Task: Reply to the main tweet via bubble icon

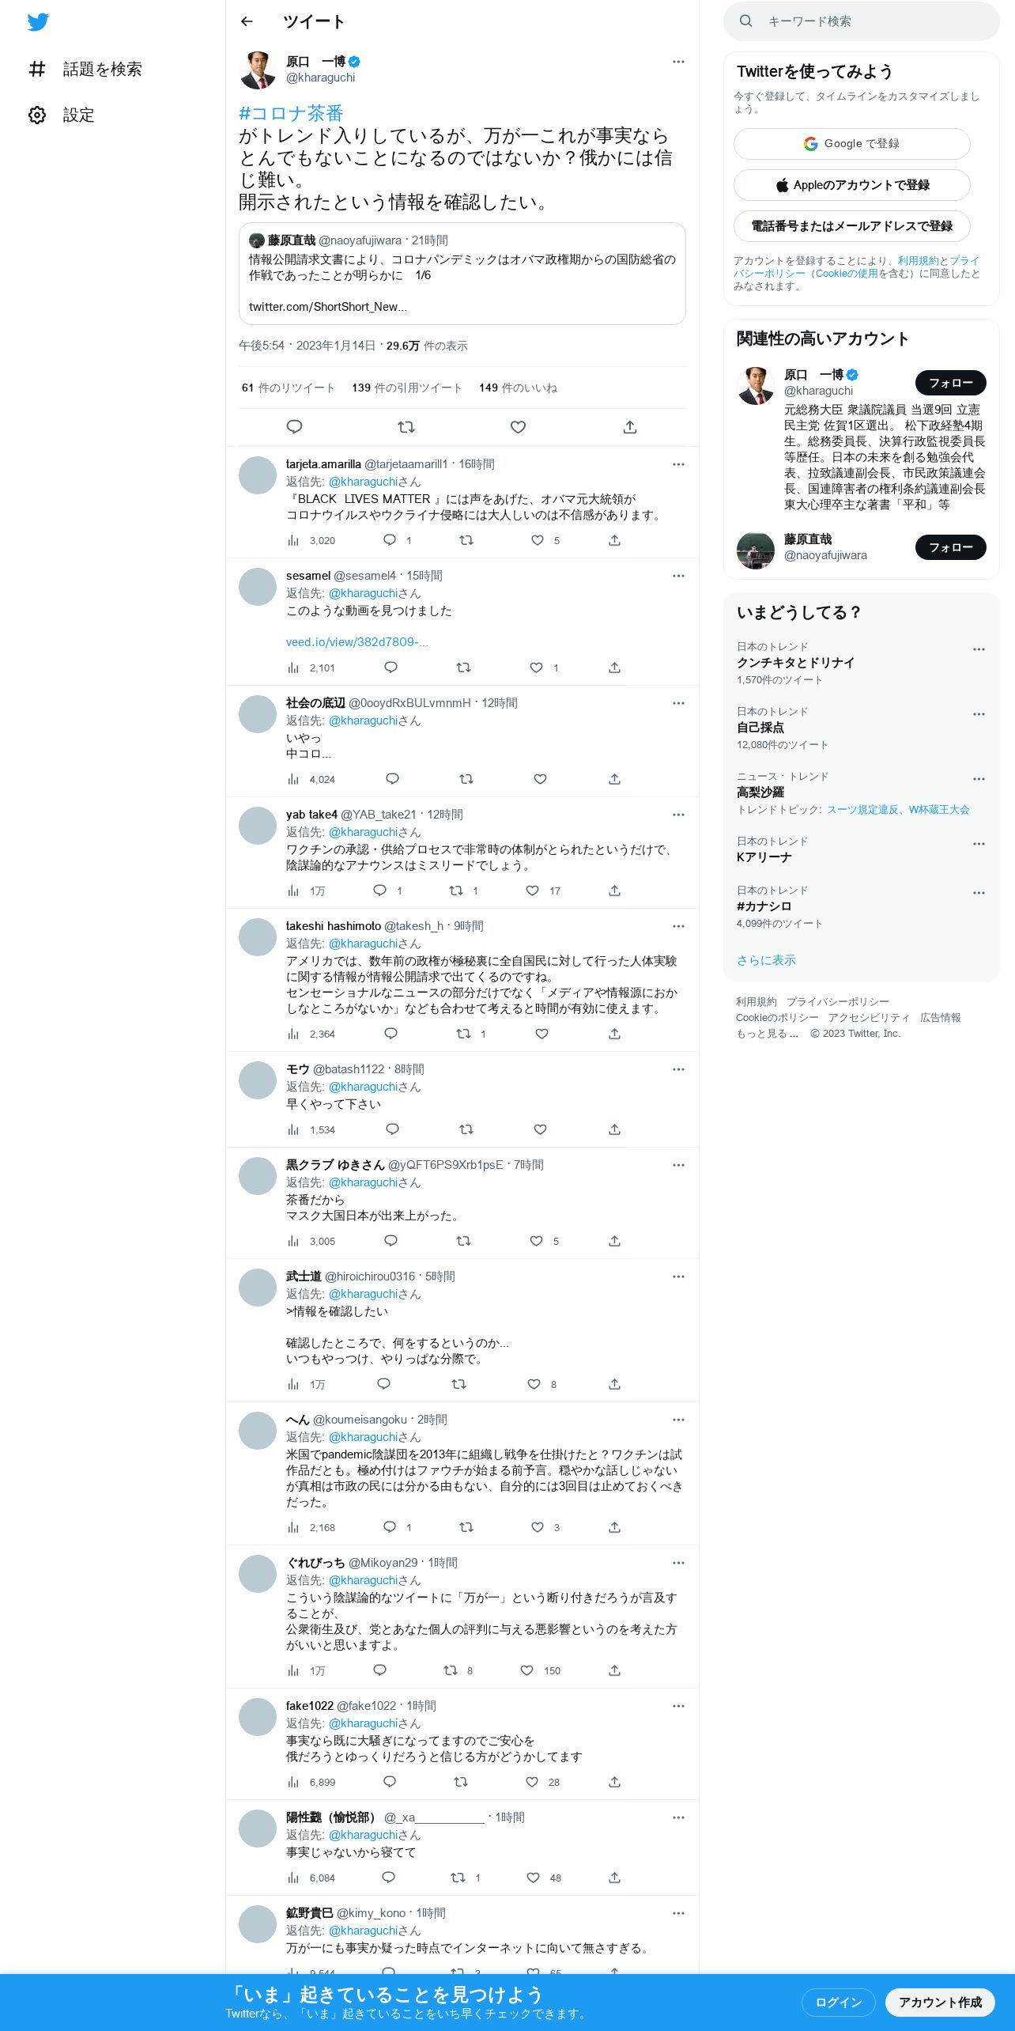Action: tap(294, 427)
